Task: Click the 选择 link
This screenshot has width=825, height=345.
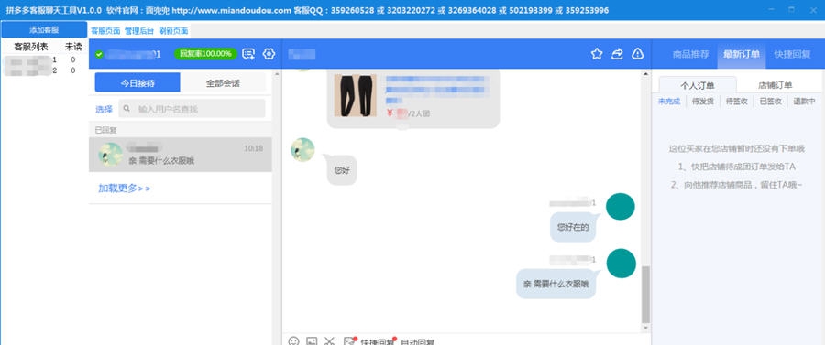Action: (104, 109)
